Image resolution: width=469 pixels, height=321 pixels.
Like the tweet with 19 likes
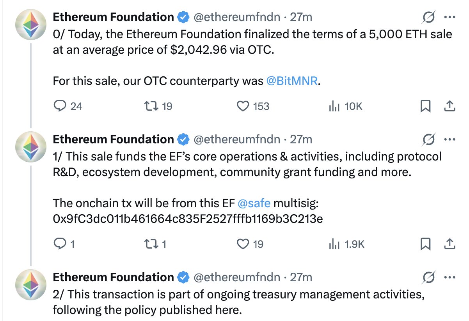coord(243,244)
